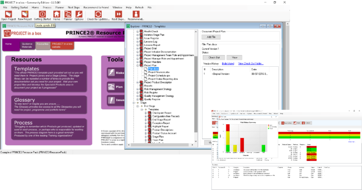This screenshot has height=190, width=362.
Task: Click the New Project toolbar icon
Action: point(25,14)
